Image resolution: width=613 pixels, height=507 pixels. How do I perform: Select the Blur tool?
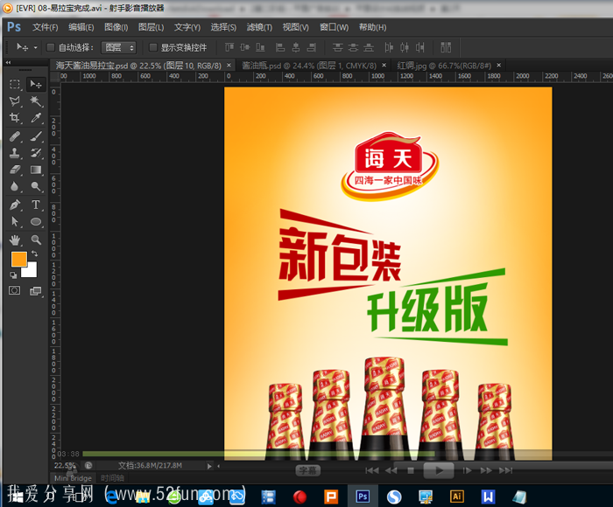[15, 186]
